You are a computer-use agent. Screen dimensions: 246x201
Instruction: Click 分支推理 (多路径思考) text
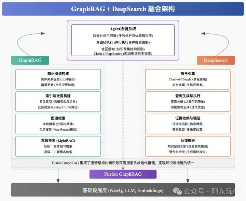(x=188, y=85)
